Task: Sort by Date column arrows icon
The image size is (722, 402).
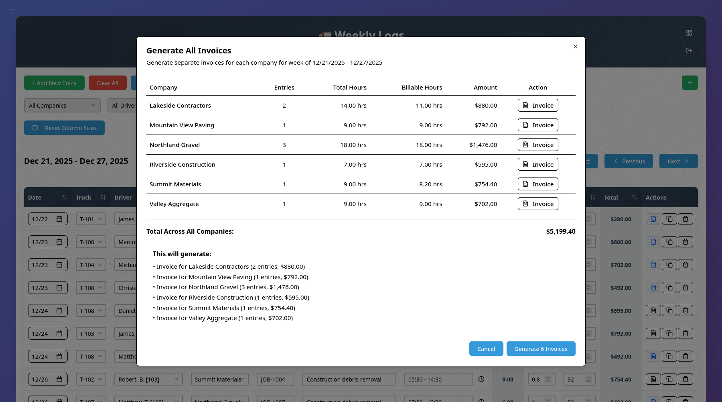Action: pos(65,197)
